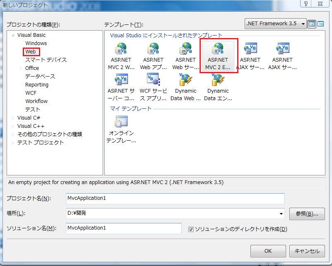
Task: Click the OK button
Action: 268,251
